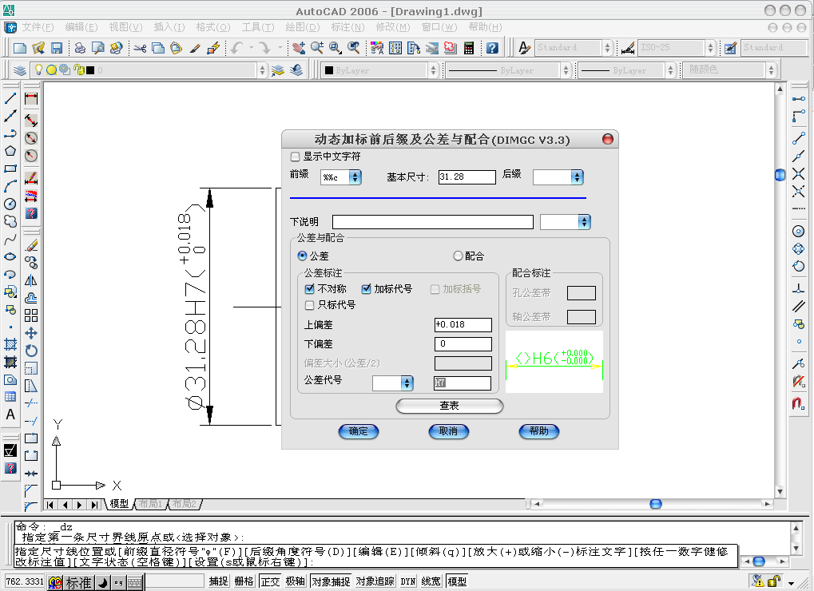Click the 帮助 button
814x591 pixels.
539,431
